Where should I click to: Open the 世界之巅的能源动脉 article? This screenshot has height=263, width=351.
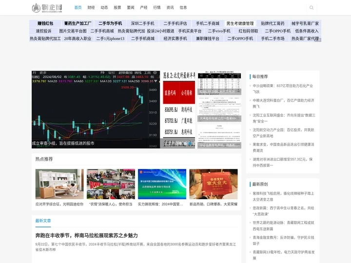283,225
